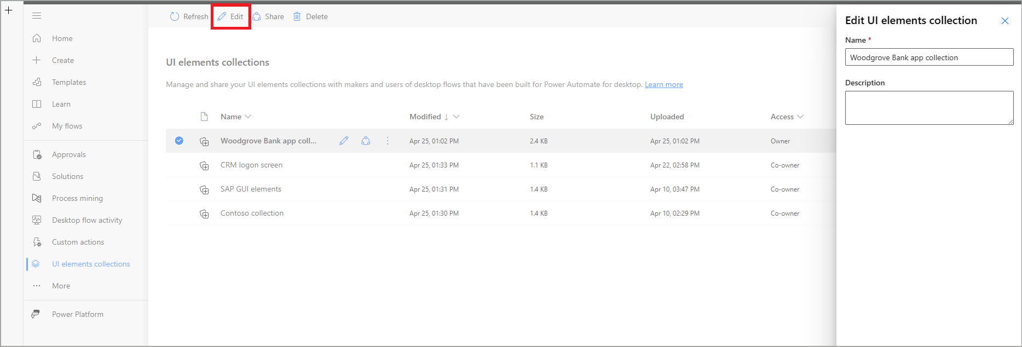Click the Refresh toolbar icon
The width and height of the screenshot is (1022, 347).
(175, 16)
